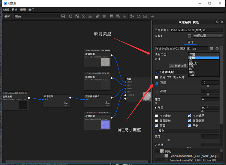The width and height of the screenshot is (226, 165).
Task: Click the toolbar icon right of trash icon
Action: (x=112, y=16)
